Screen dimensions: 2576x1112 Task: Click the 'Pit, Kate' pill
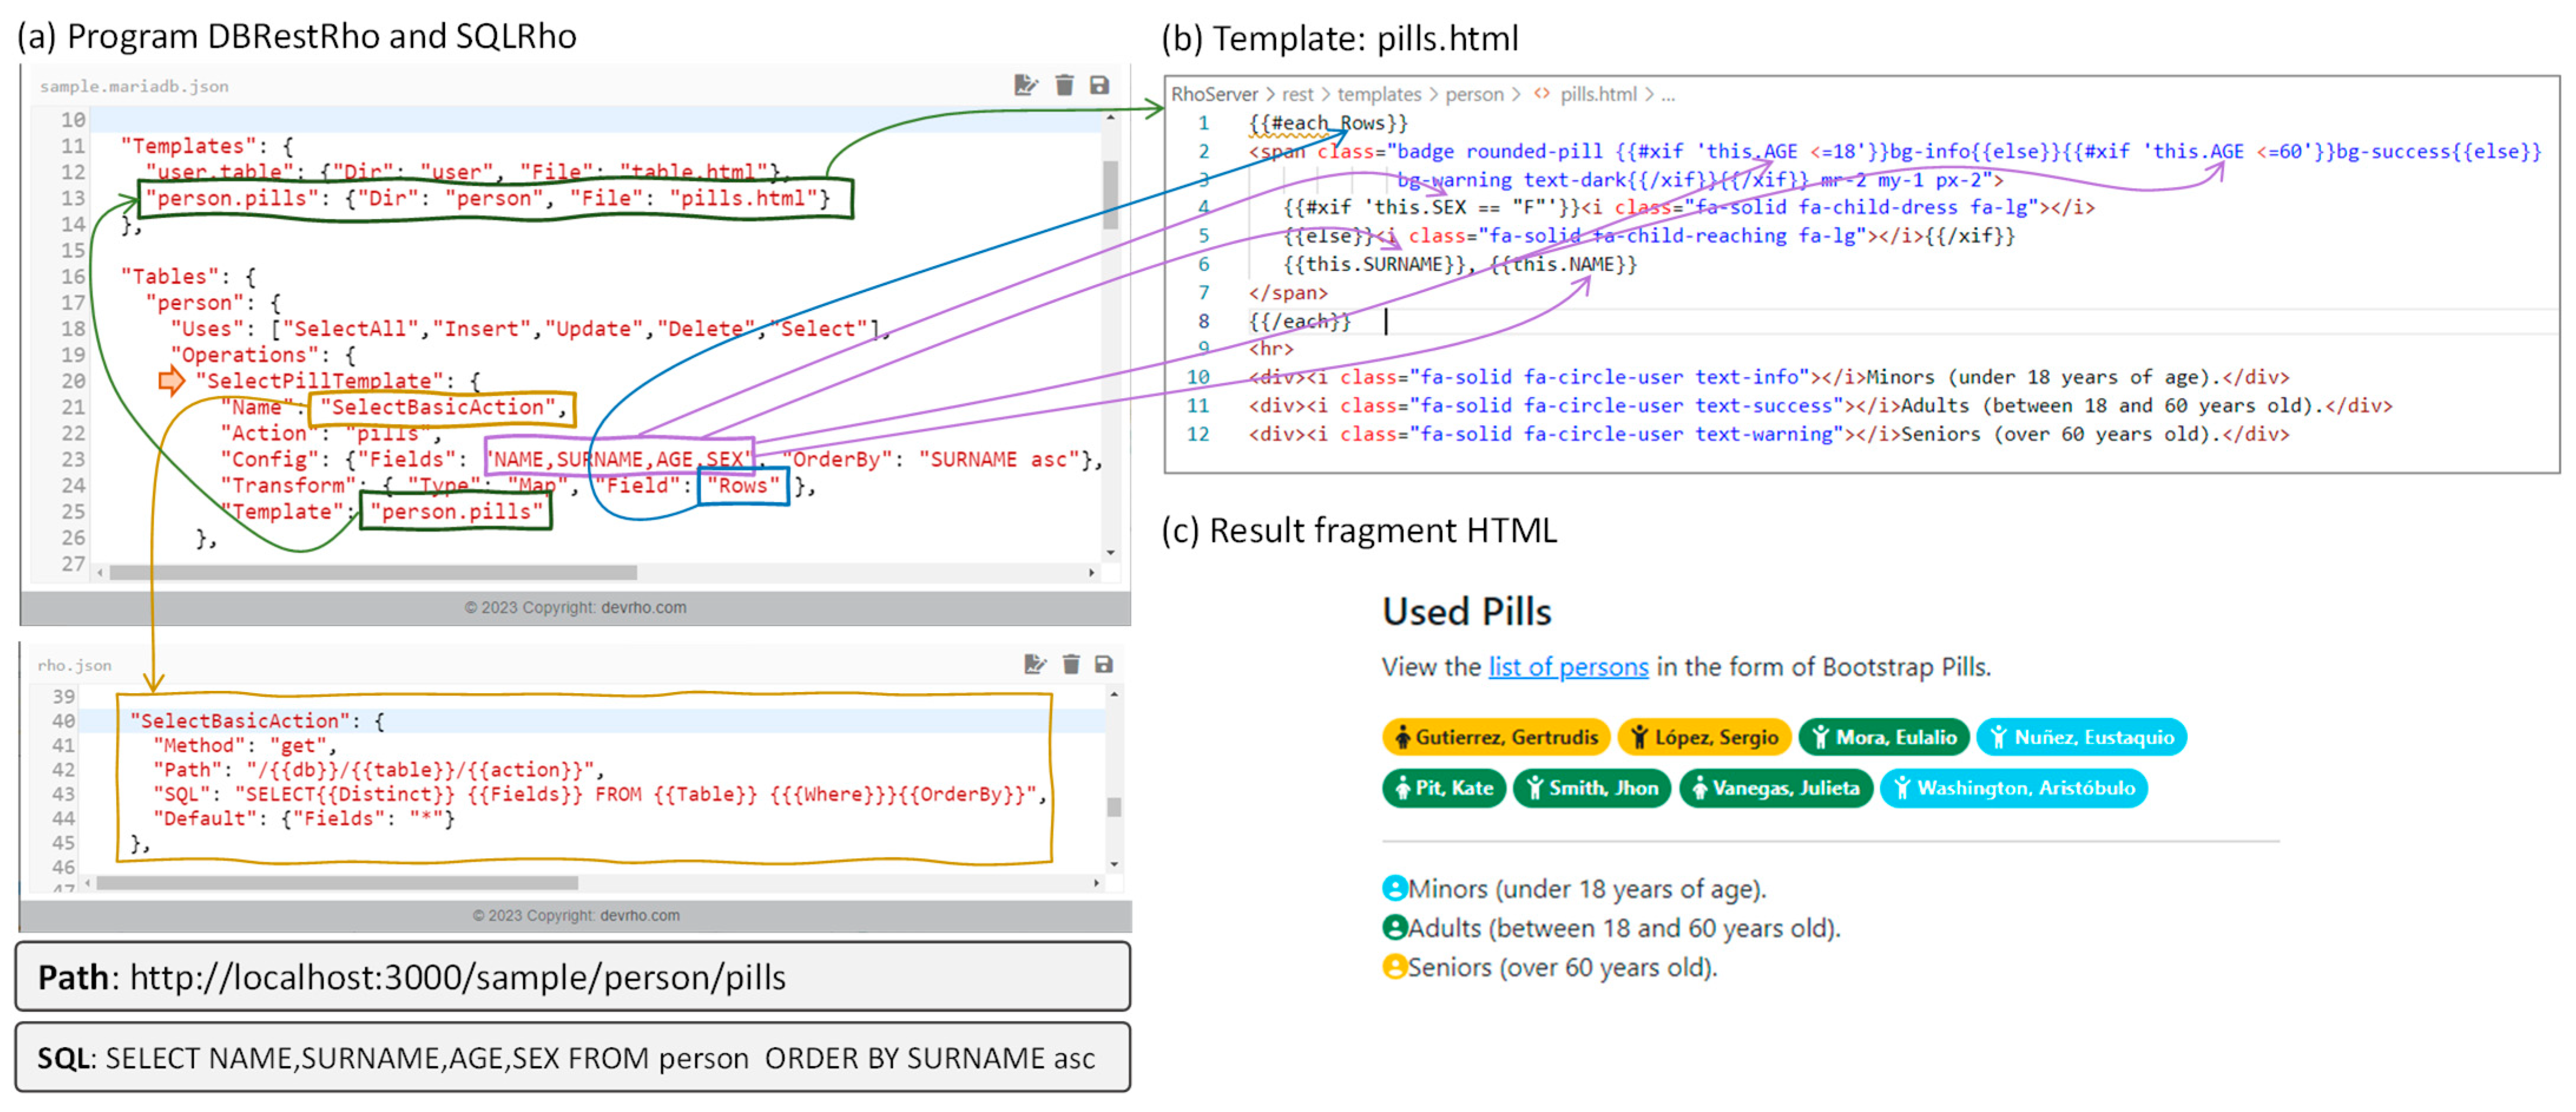click(x=1444, y=788)
